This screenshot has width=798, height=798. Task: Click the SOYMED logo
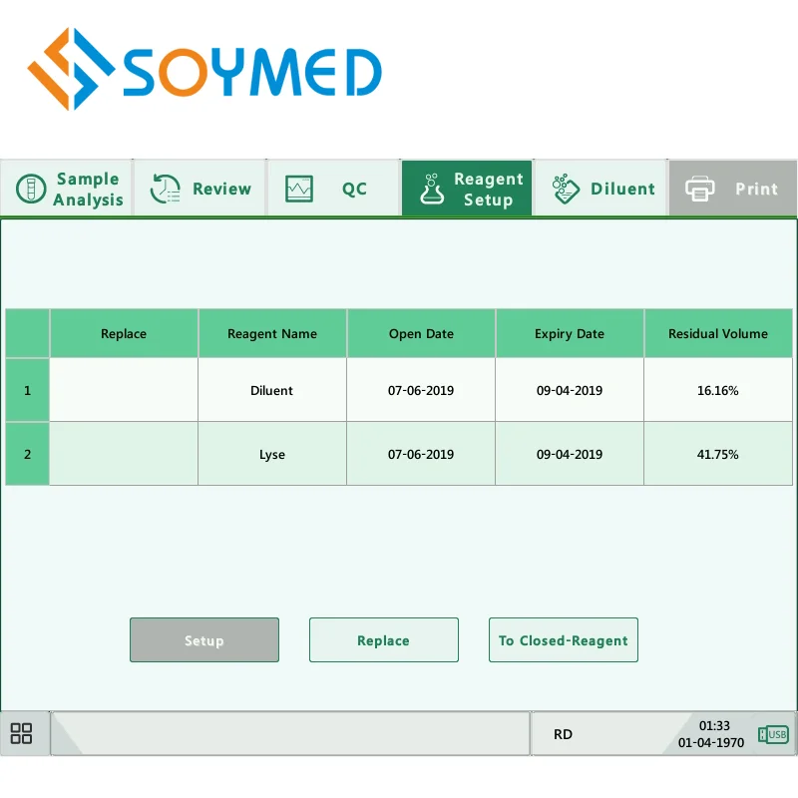tap(204, 69)
